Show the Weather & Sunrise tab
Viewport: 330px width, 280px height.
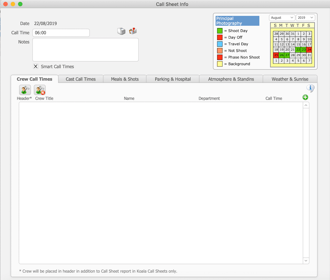(290, 79)
